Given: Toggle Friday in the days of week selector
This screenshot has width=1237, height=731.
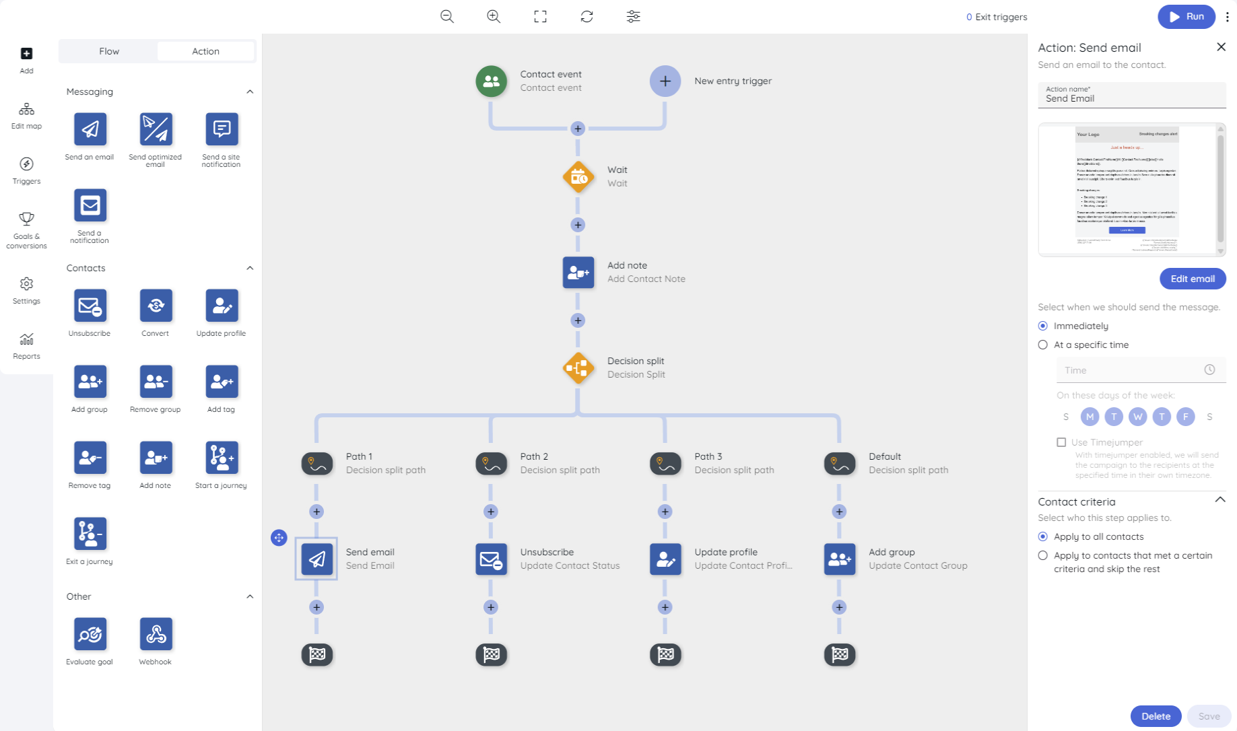Looking at the screenshot, I should 1185,417.
